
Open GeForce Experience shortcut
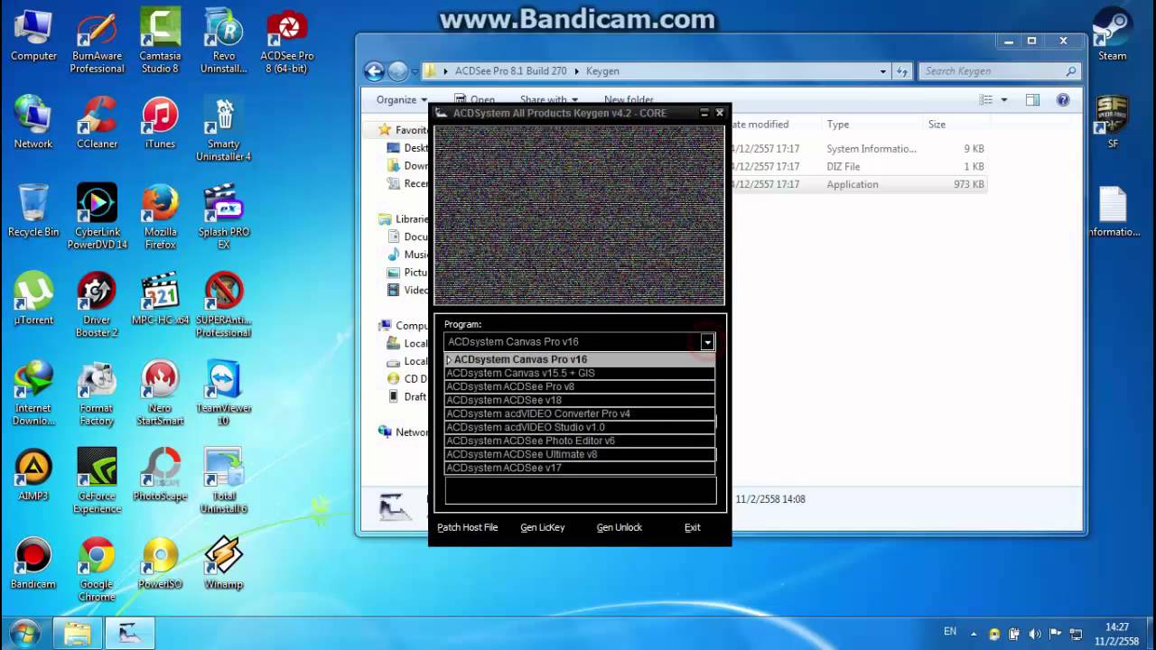point(97,481)
